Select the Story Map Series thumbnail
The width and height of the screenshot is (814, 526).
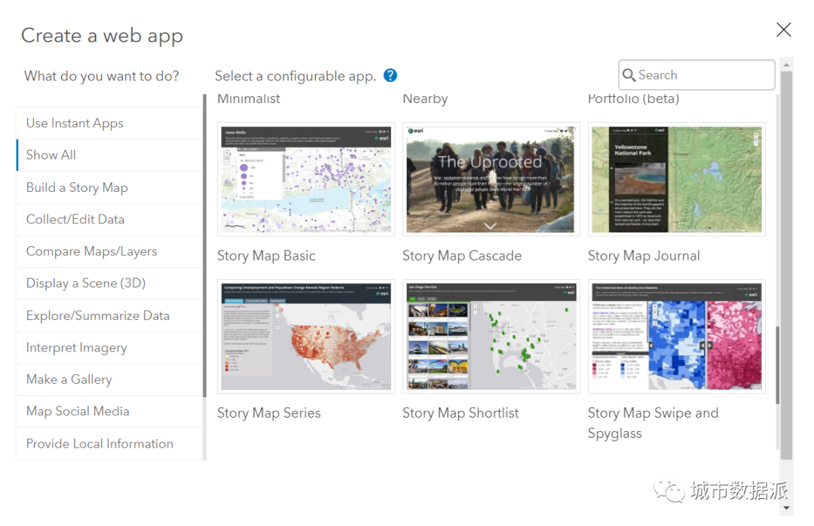click(x=306, y=336)
